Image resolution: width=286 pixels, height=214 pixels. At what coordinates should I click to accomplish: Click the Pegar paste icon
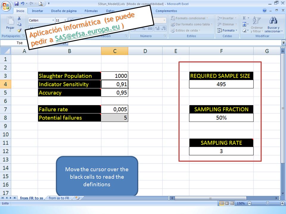(x=10, y=21)
